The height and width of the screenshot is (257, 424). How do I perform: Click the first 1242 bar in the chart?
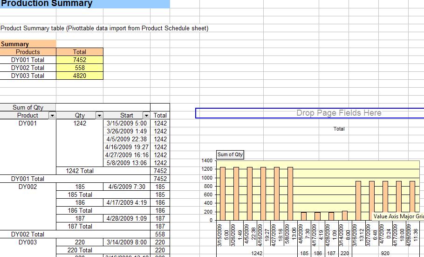pyautogui.click(x=223, y=194)
